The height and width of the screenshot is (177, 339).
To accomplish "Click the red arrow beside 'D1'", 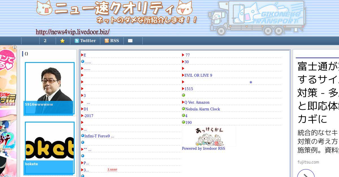I will point(82,109).
